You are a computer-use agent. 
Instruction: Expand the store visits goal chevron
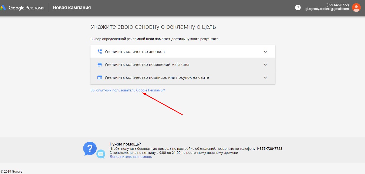(265, 65)
